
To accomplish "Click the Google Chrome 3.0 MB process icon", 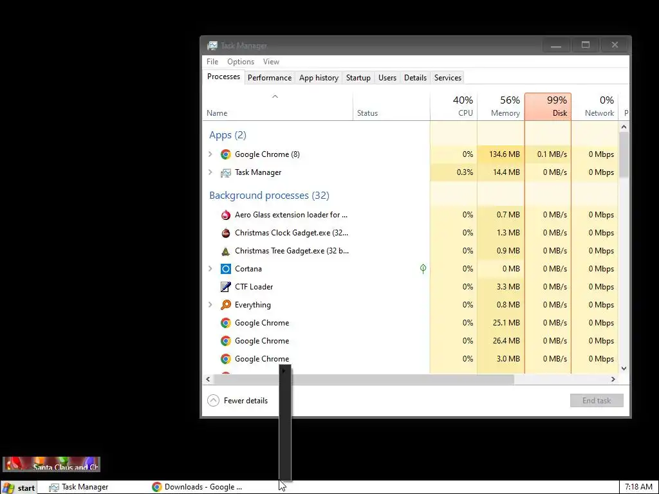I will [x=226, y=359].
